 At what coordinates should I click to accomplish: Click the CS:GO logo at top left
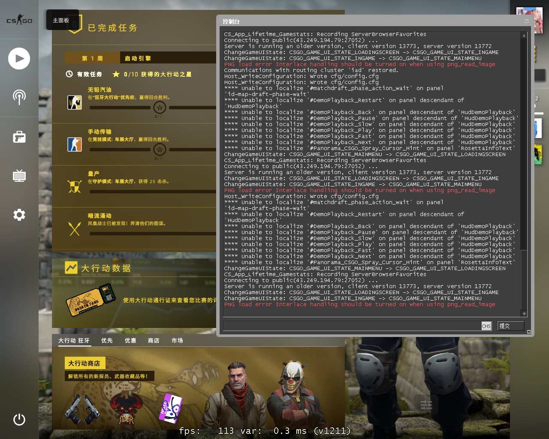(19, 20)
